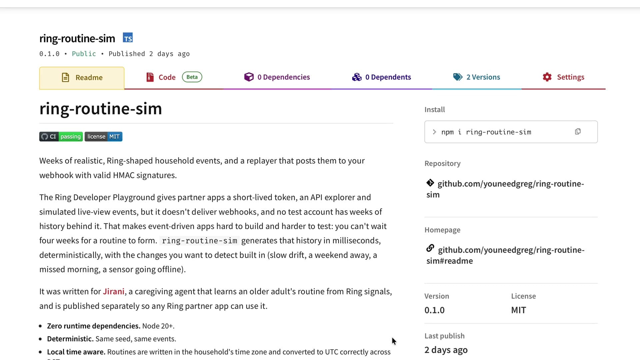Click the Settings gear icon
This screenshot has height=360, width=640.
547,77
